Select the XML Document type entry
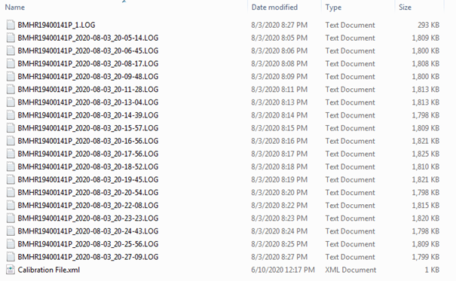Screen dimensions: 456x281 (350, 270)
